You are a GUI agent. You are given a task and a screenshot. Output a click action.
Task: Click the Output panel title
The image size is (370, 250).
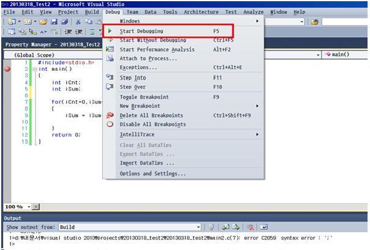tap(12, 218)
